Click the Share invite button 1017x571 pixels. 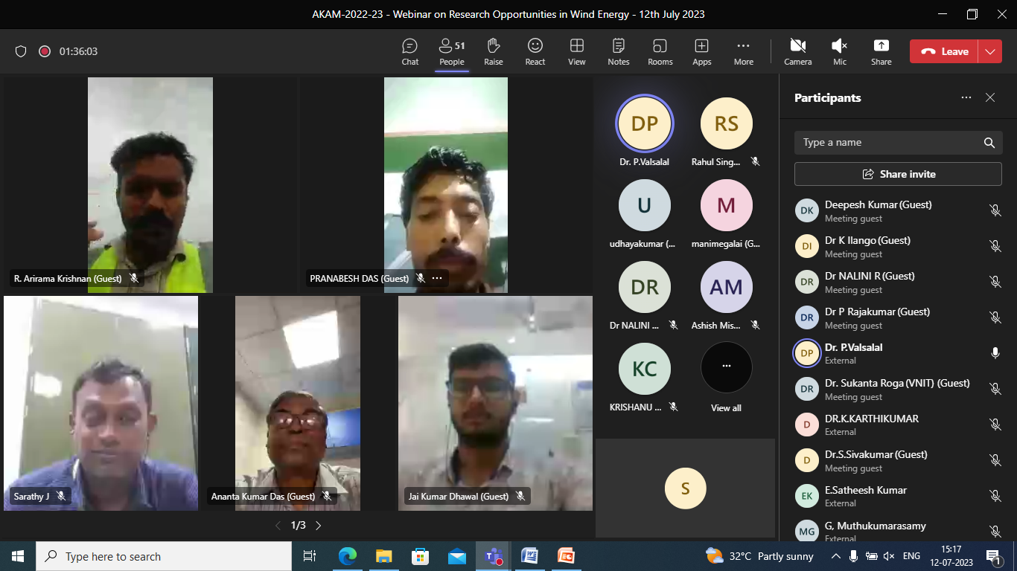click(898, 174)
